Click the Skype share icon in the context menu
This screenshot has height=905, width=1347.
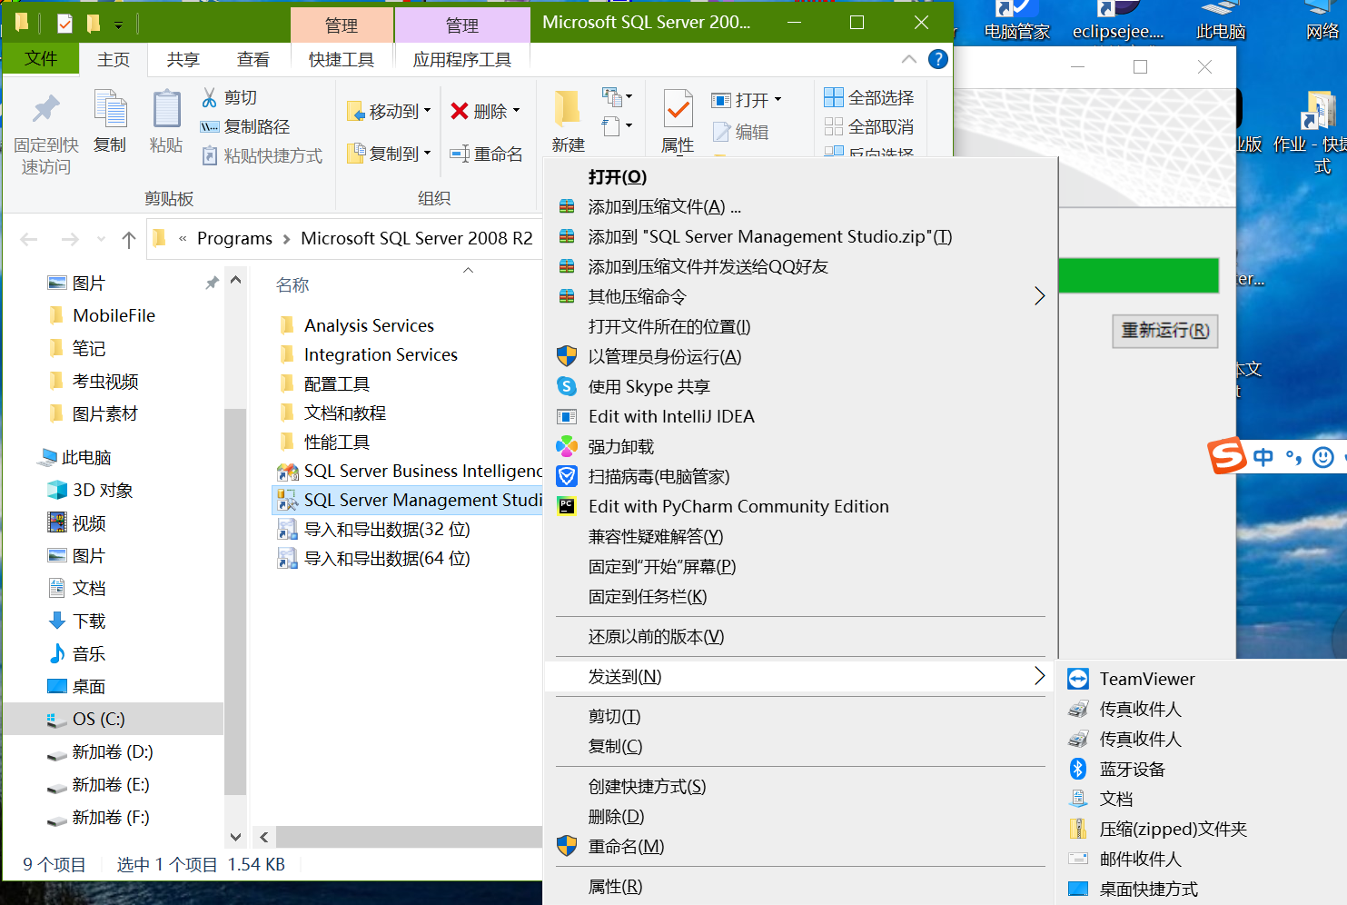coord(567,386)
